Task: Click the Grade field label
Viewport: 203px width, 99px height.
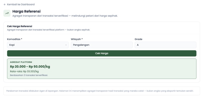Action: pyautogui.click(x=138, y=39)
